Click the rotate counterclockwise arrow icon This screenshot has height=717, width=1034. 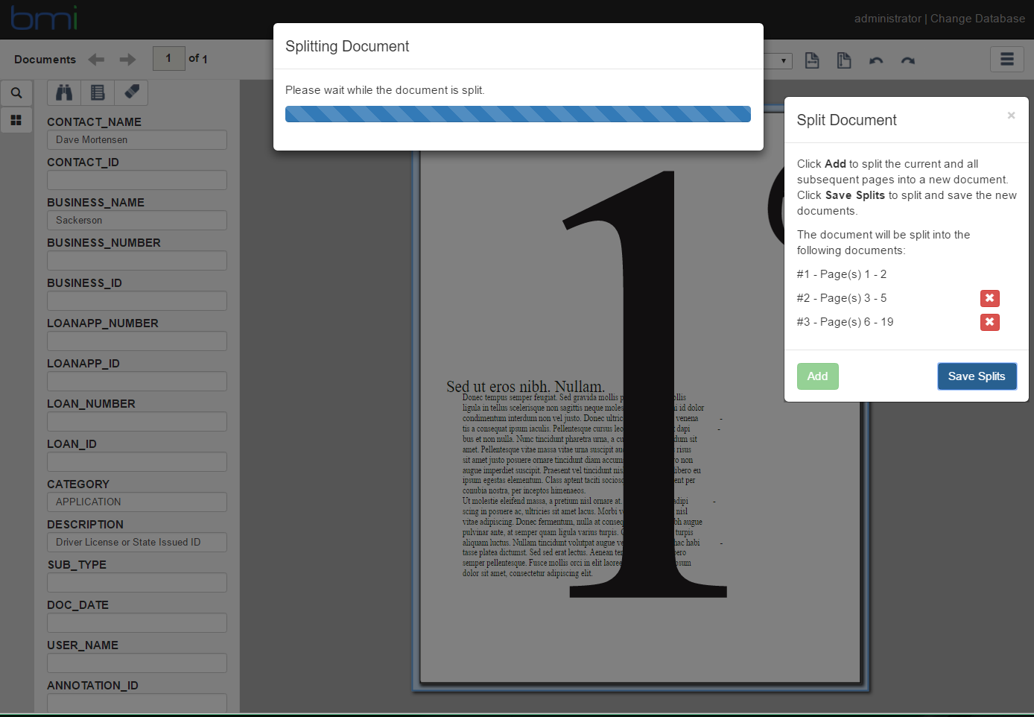click(876, 60)
